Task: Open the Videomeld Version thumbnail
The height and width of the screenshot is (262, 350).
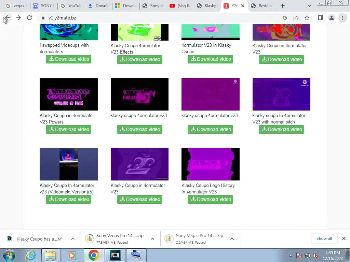Action: tap(68, 164)
